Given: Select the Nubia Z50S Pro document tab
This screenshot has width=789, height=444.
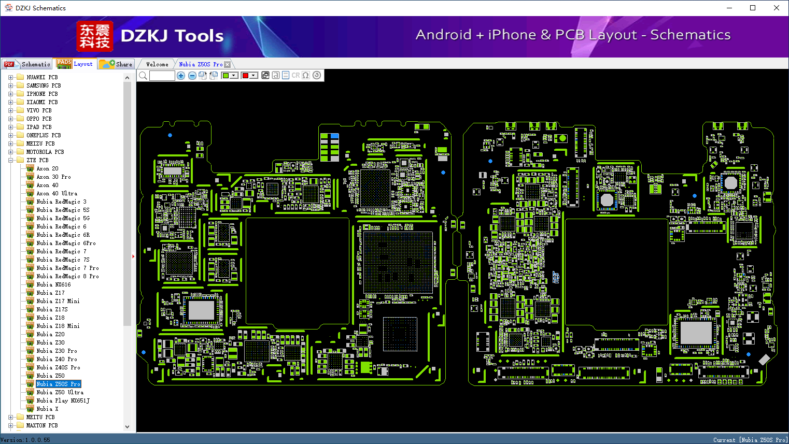Looking at the screenshot, I should (x=201, y=64).
